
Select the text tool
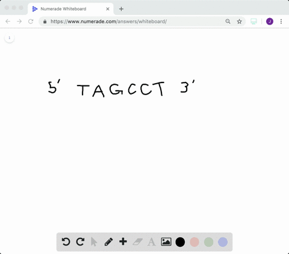152,242
